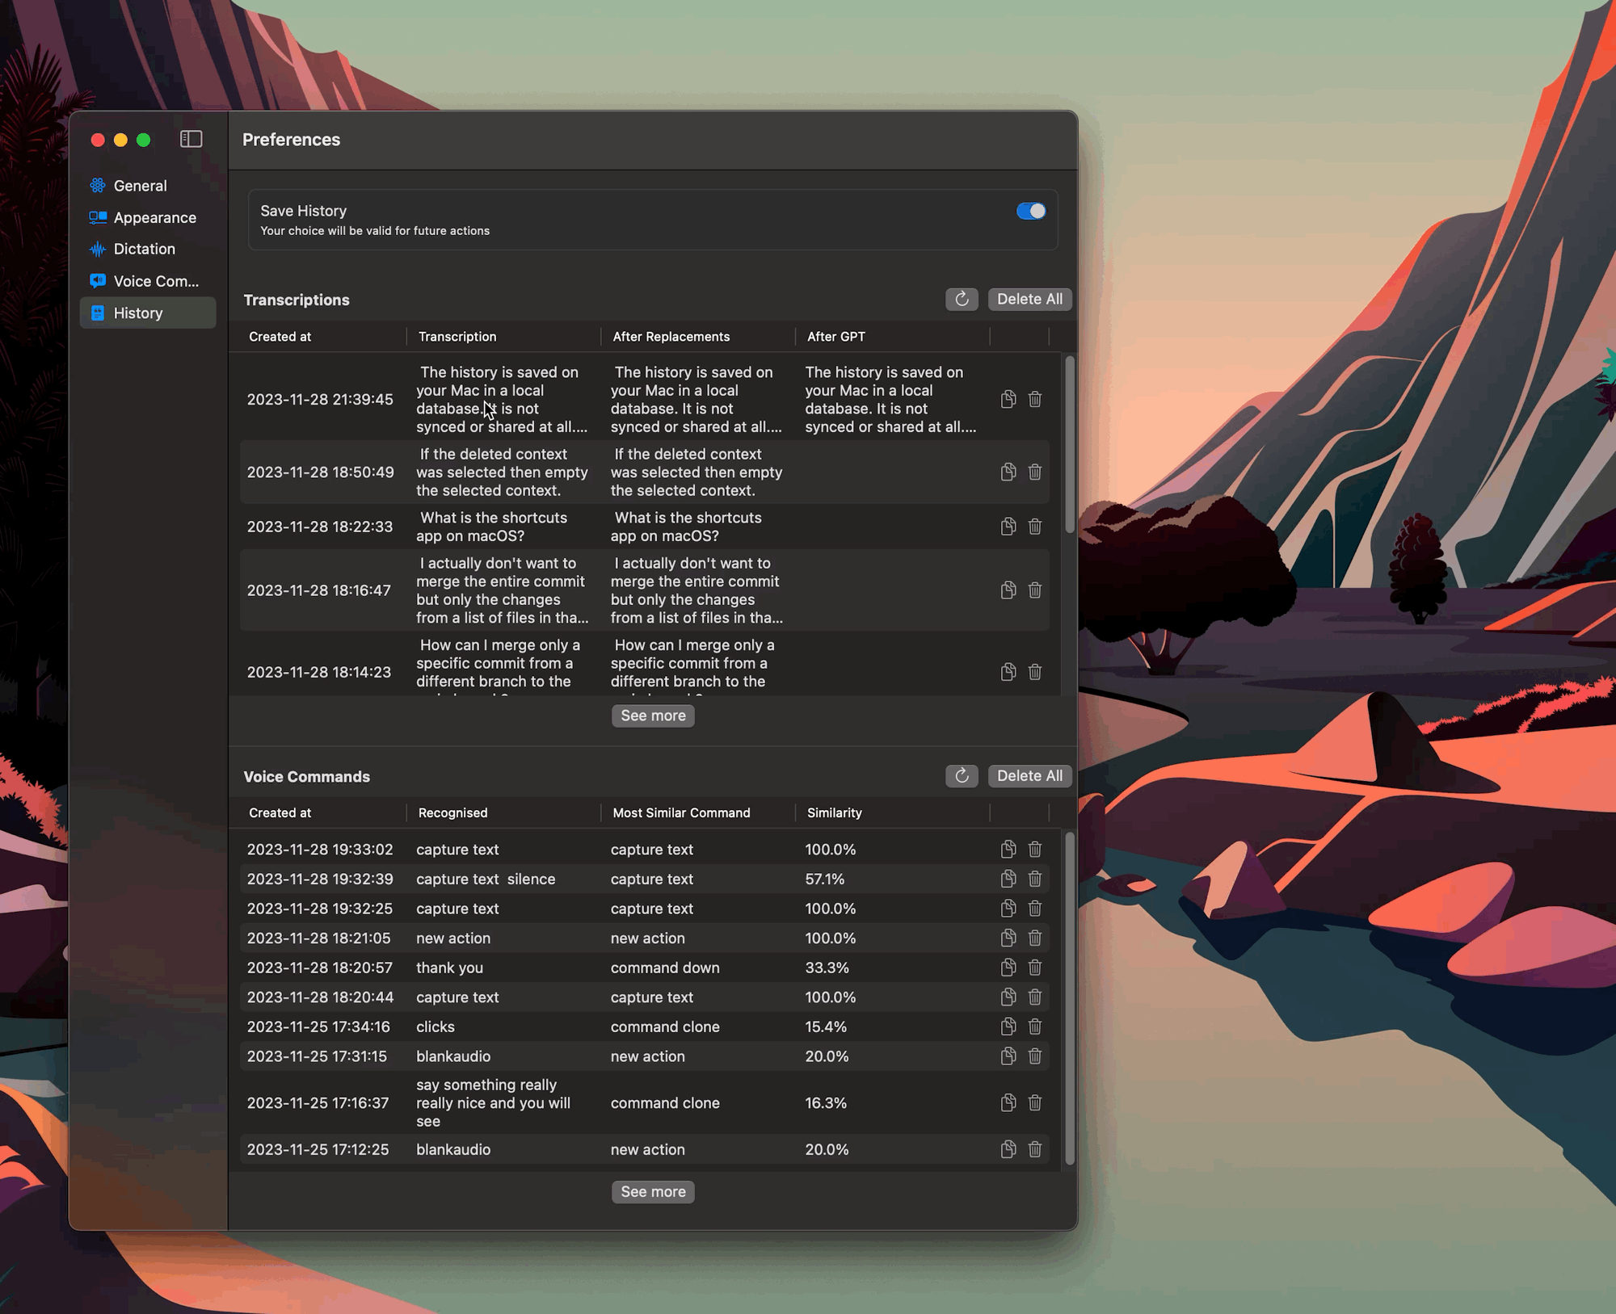Copy the 'clicks' voice command entry
Viewport: 1616px width, 1314px height.
pyautogui.click(x=1008, y=1026)
